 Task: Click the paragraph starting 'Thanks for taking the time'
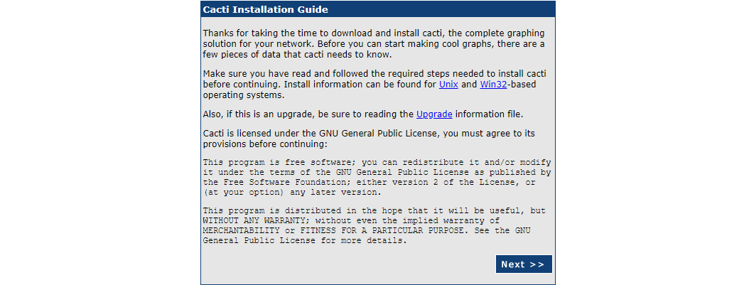point(374,44)
